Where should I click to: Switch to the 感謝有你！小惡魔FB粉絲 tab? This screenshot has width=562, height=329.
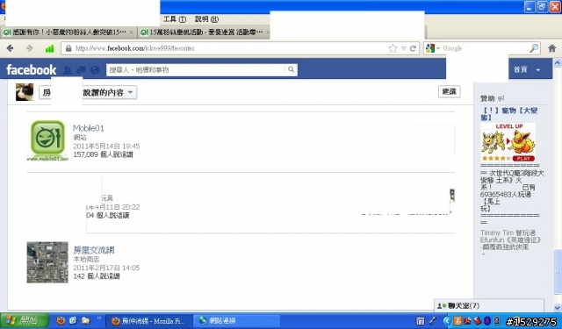tap(68, 32)
